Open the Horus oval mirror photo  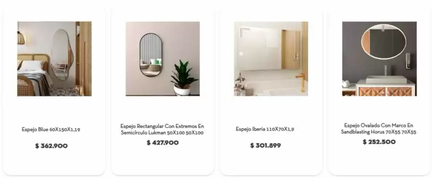click(x=379, y=59)
